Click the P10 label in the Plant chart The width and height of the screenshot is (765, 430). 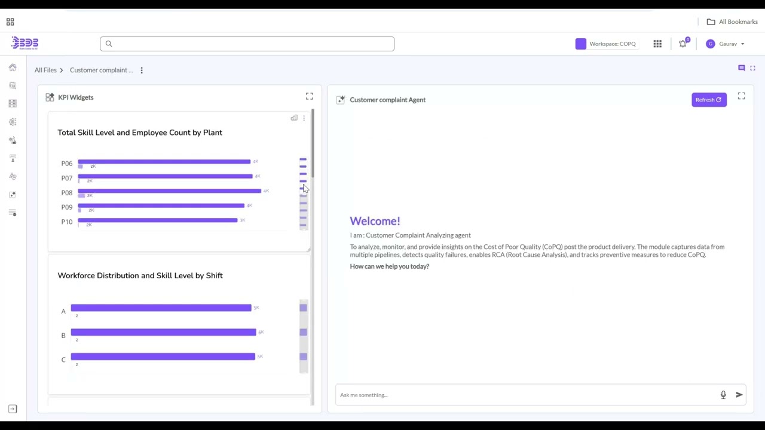tap(66, 222)
